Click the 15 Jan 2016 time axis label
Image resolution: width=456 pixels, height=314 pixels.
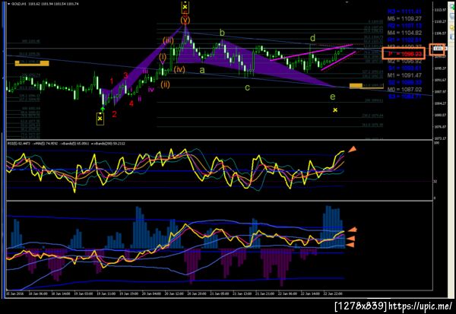[x=15, y=294]
